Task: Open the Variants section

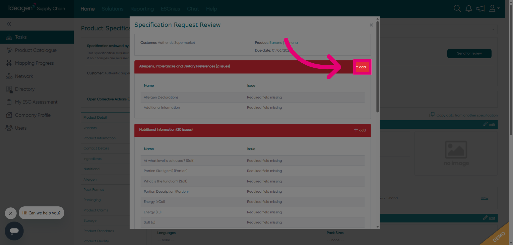Action: (x=90, y=128)
